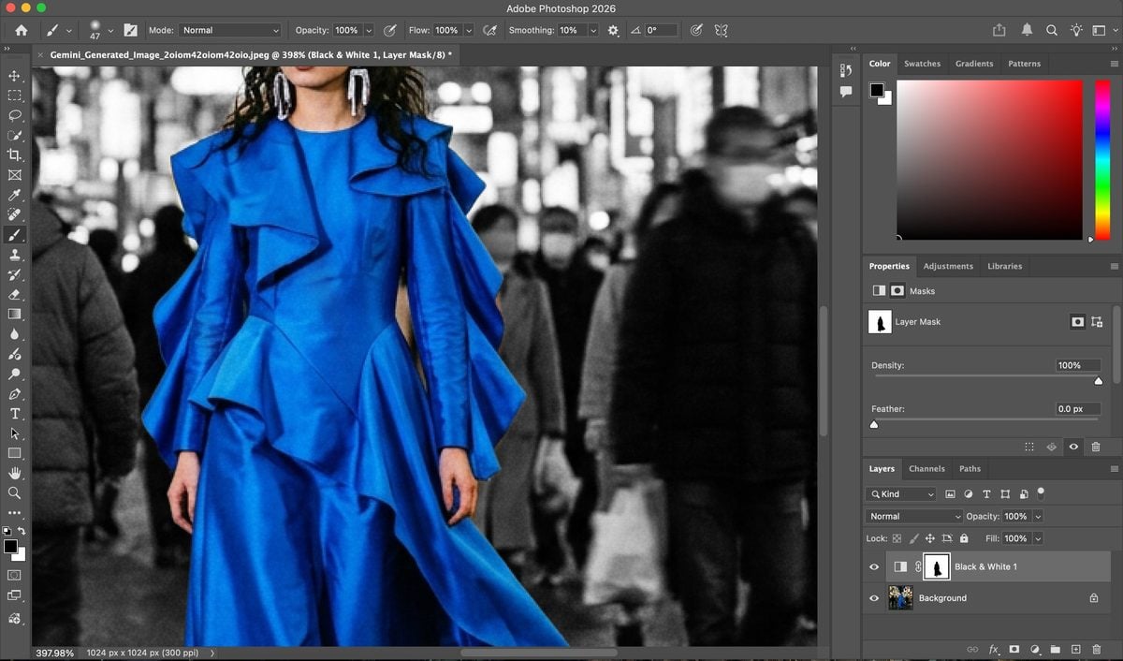Select the Rectangle shape tool
Screen dimensions: 1123x661
click(x=14, y=453)
